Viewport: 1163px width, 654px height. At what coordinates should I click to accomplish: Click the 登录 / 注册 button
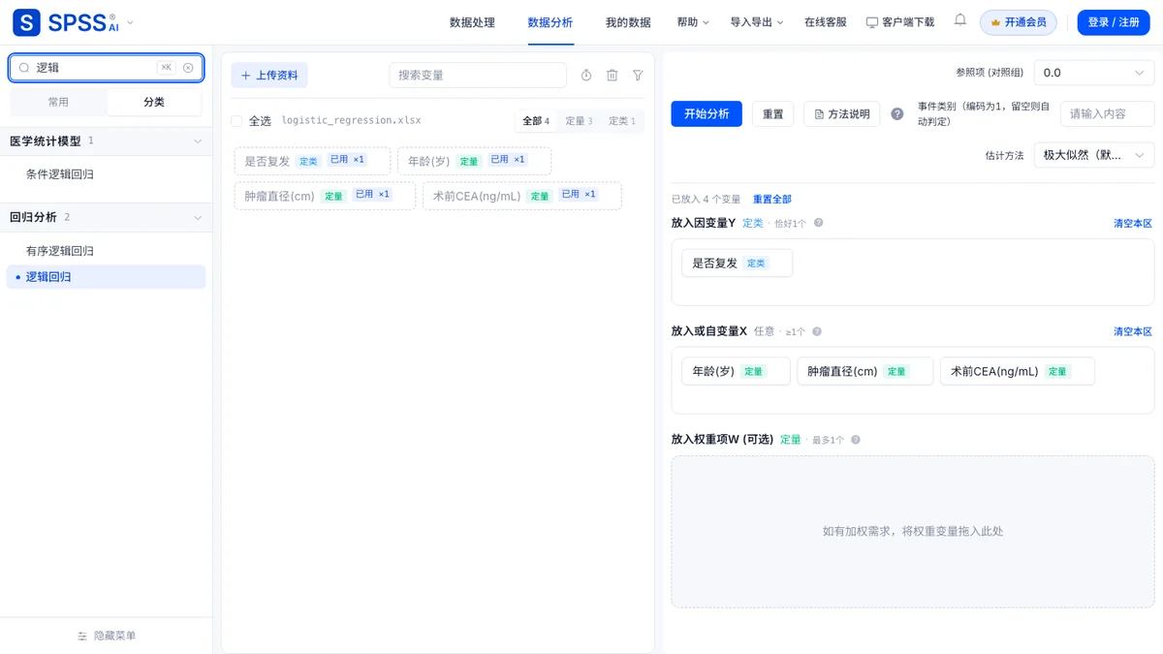[1114, 22]
